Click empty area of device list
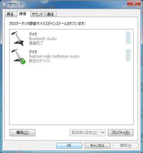The image size is (143, 153). tap(71, 94)
